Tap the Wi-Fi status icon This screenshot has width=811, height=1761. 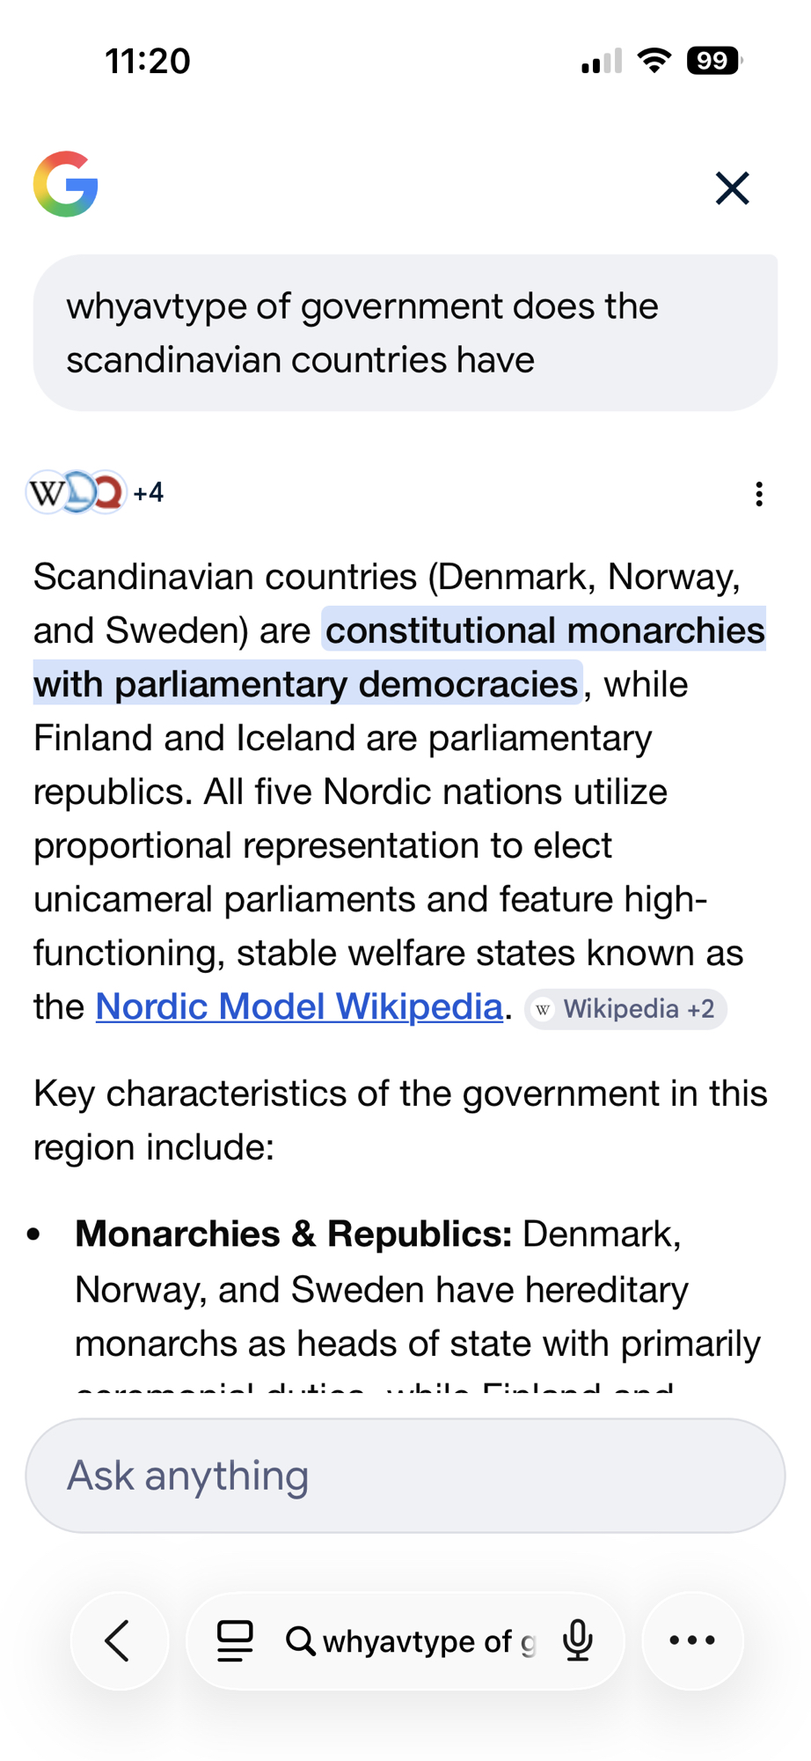point(654,61)
